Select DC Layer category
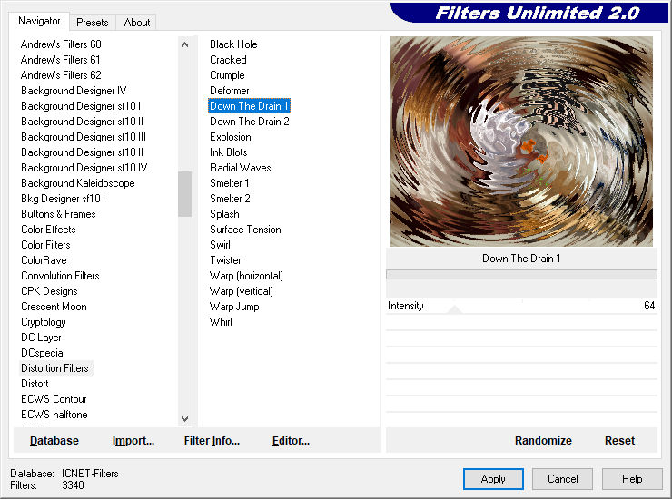 tap(41, 338)
